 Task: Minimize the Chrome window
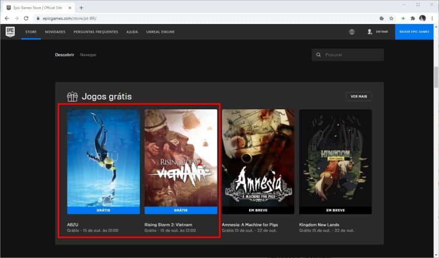tap(404, 5)
